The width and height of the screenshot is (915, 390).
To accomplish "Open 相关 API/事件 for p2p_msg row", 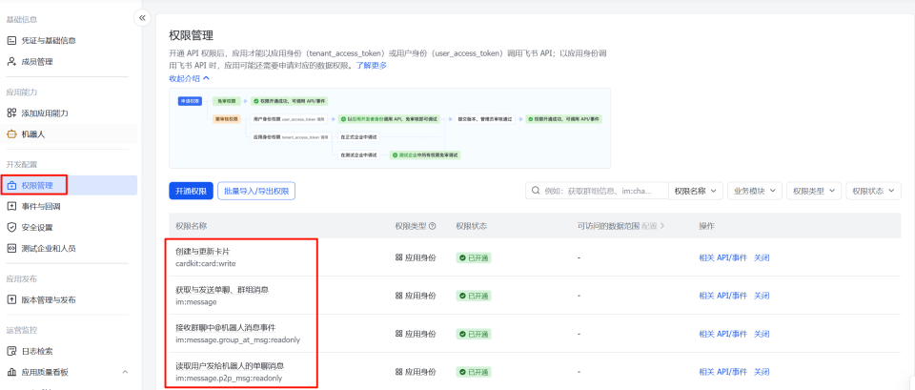I will pyautogui.click(x=722, y=372).
